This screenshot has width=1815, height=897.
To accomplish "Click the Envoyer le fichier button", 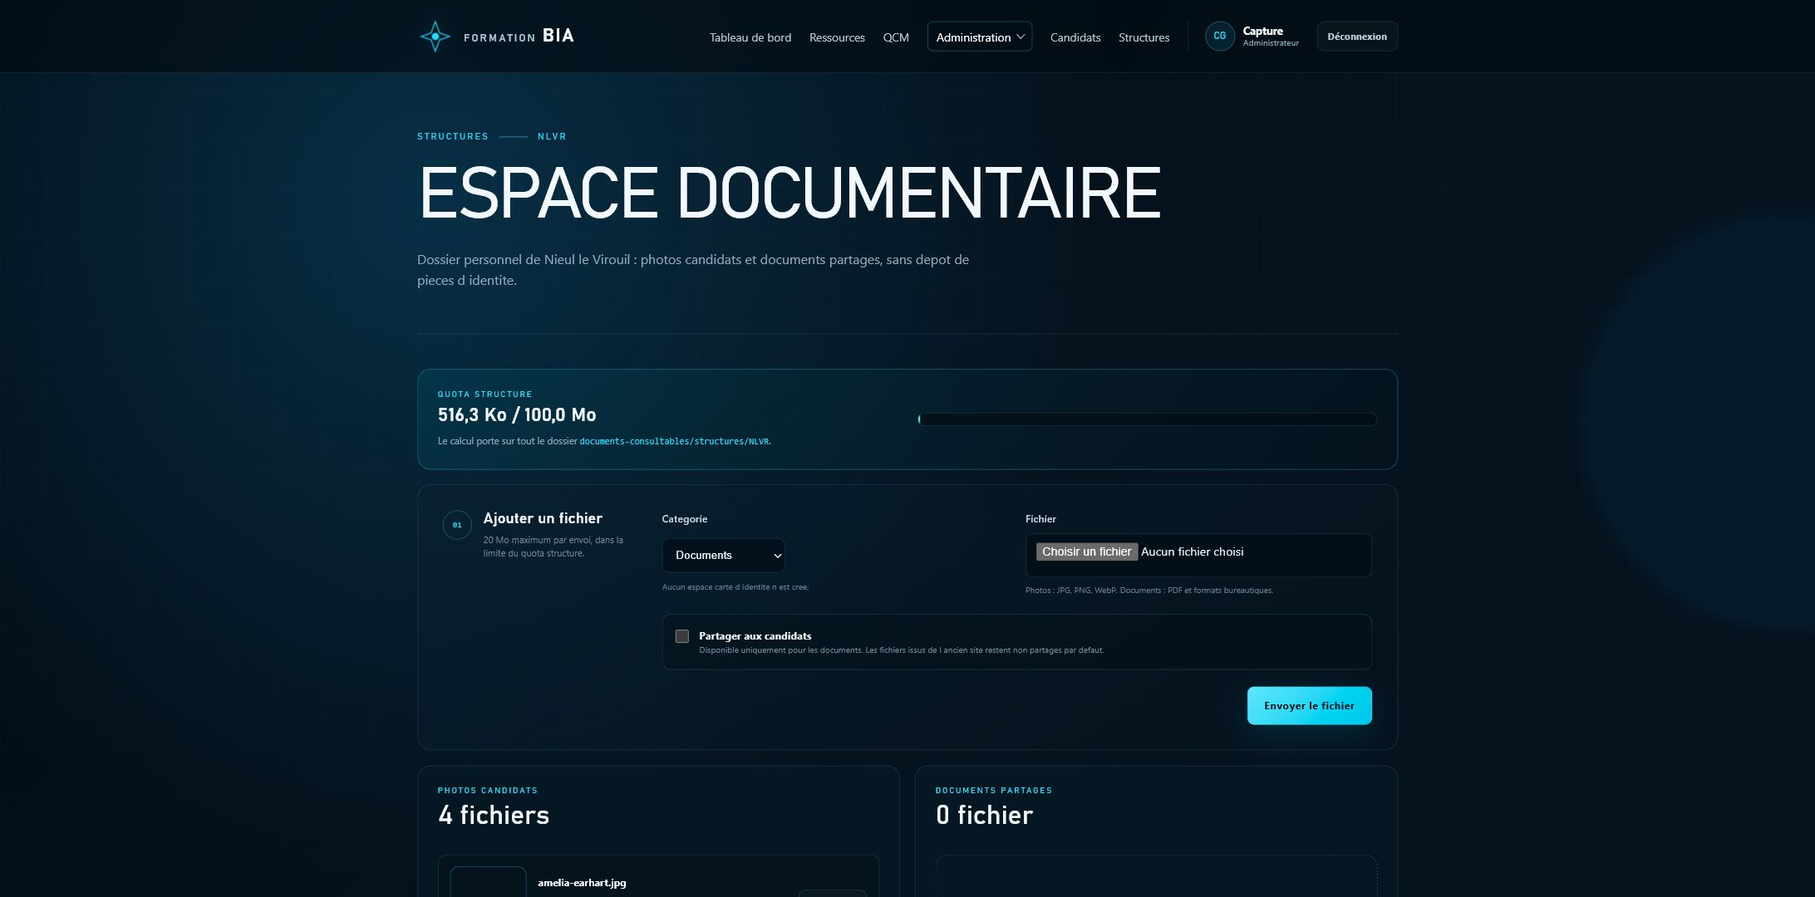I will point(1309,705).
